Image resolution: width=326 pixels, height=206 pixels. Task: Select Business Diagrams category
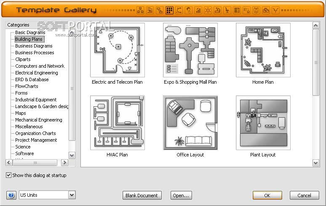click(34, 46)
